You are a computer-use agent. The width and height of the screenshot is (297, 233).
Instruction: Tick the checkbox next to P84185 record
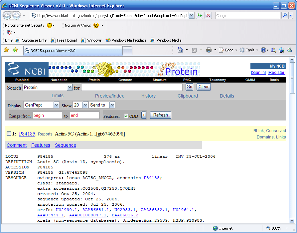[9, 134]
